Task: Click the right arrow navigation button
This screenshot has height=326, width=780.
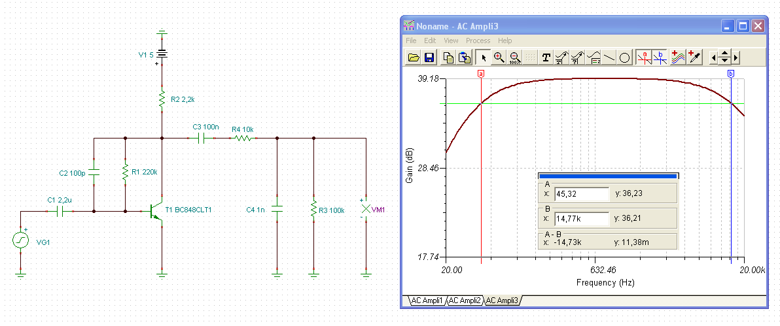Action: coord(736,58)
